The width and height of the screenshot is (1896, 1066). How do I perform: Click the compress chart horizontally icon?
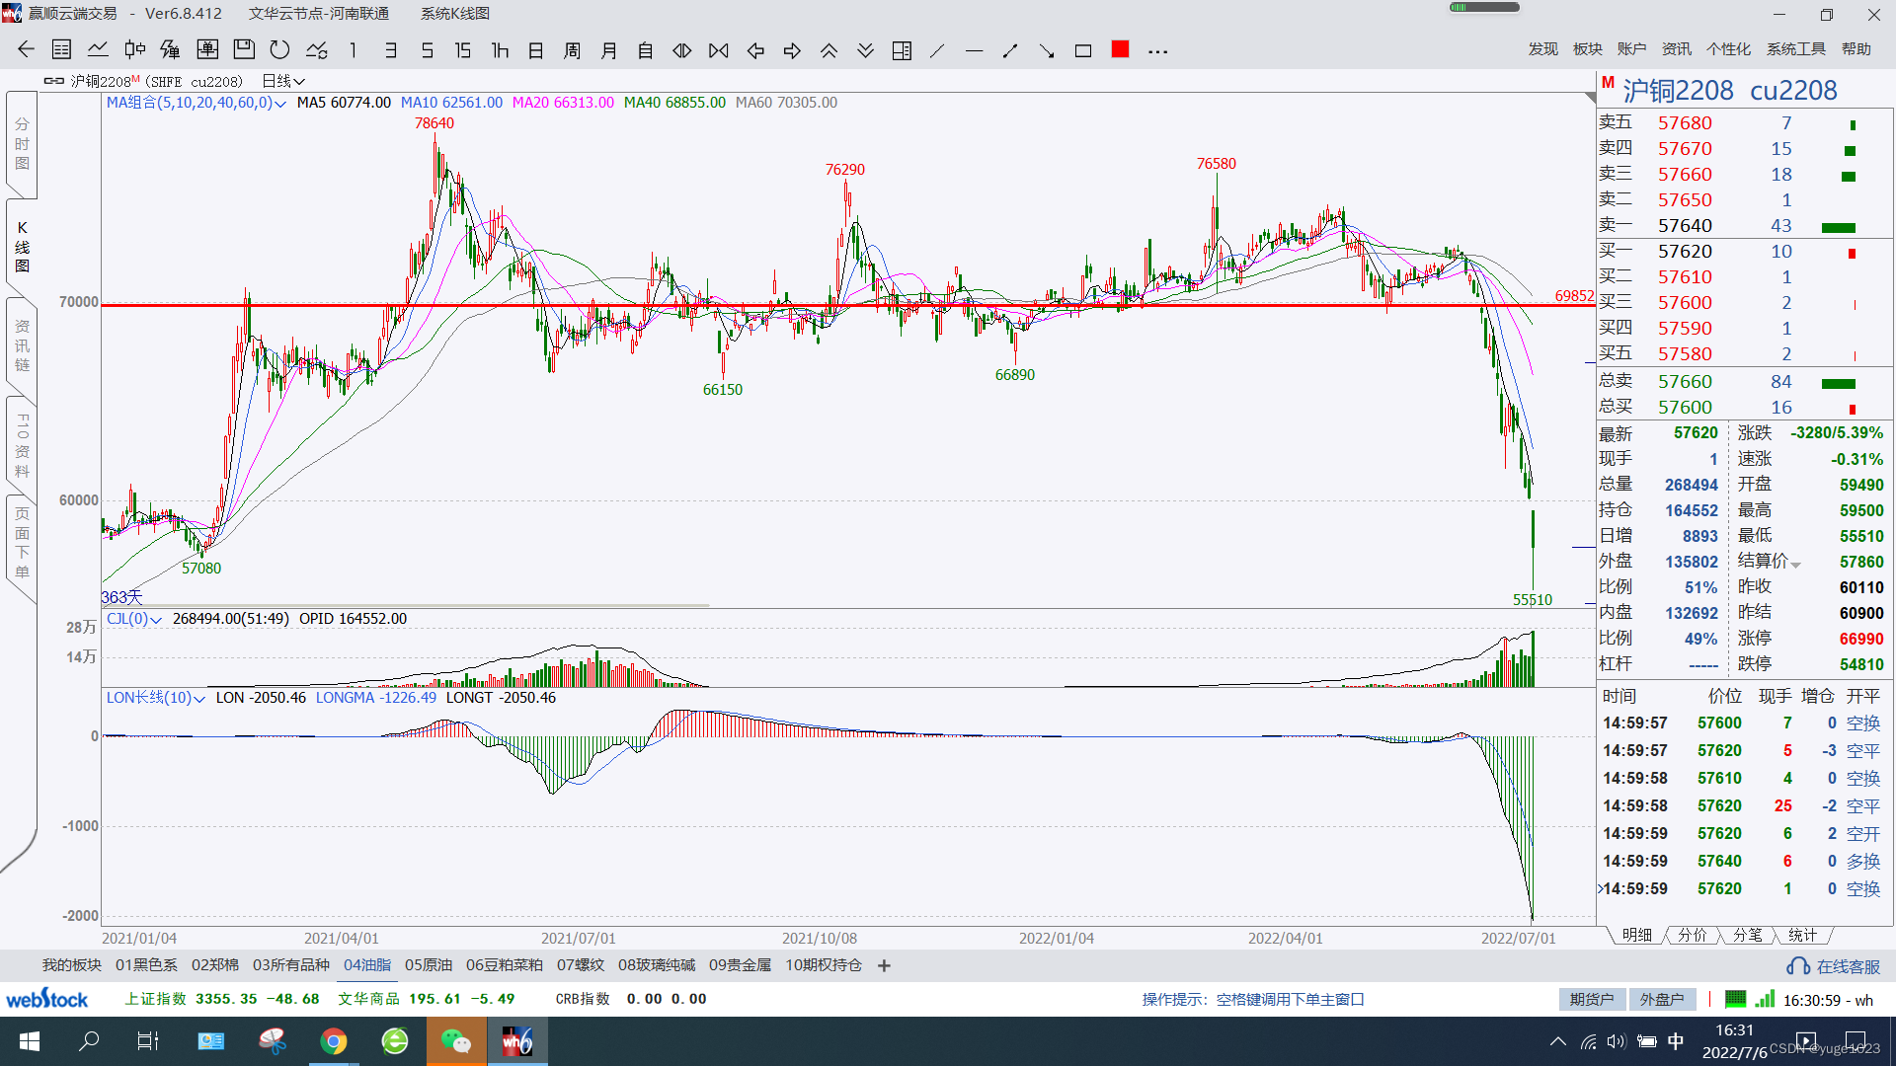[719, 50]
